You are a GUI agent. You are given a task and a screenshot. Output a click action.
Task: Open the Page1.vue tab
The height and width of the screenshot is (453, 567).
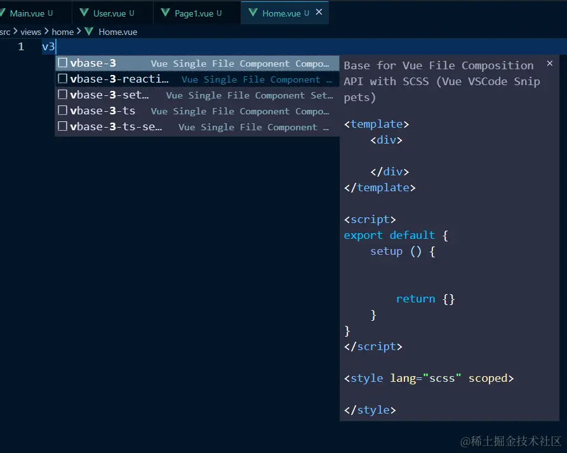(x=197, y=13)
